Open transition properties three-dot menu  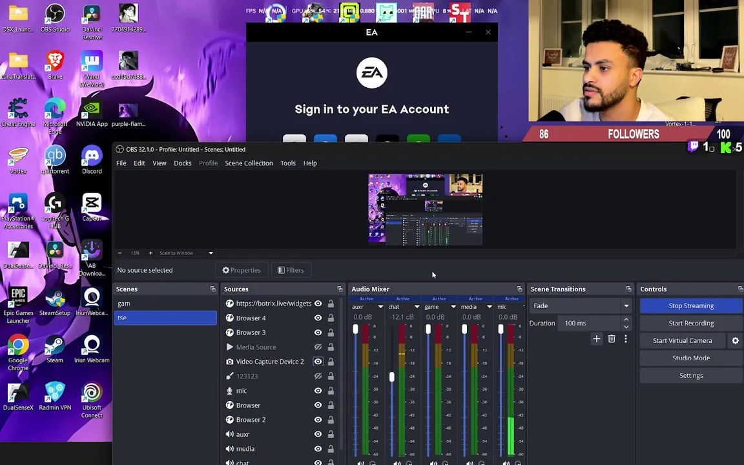tap(626, 339)
